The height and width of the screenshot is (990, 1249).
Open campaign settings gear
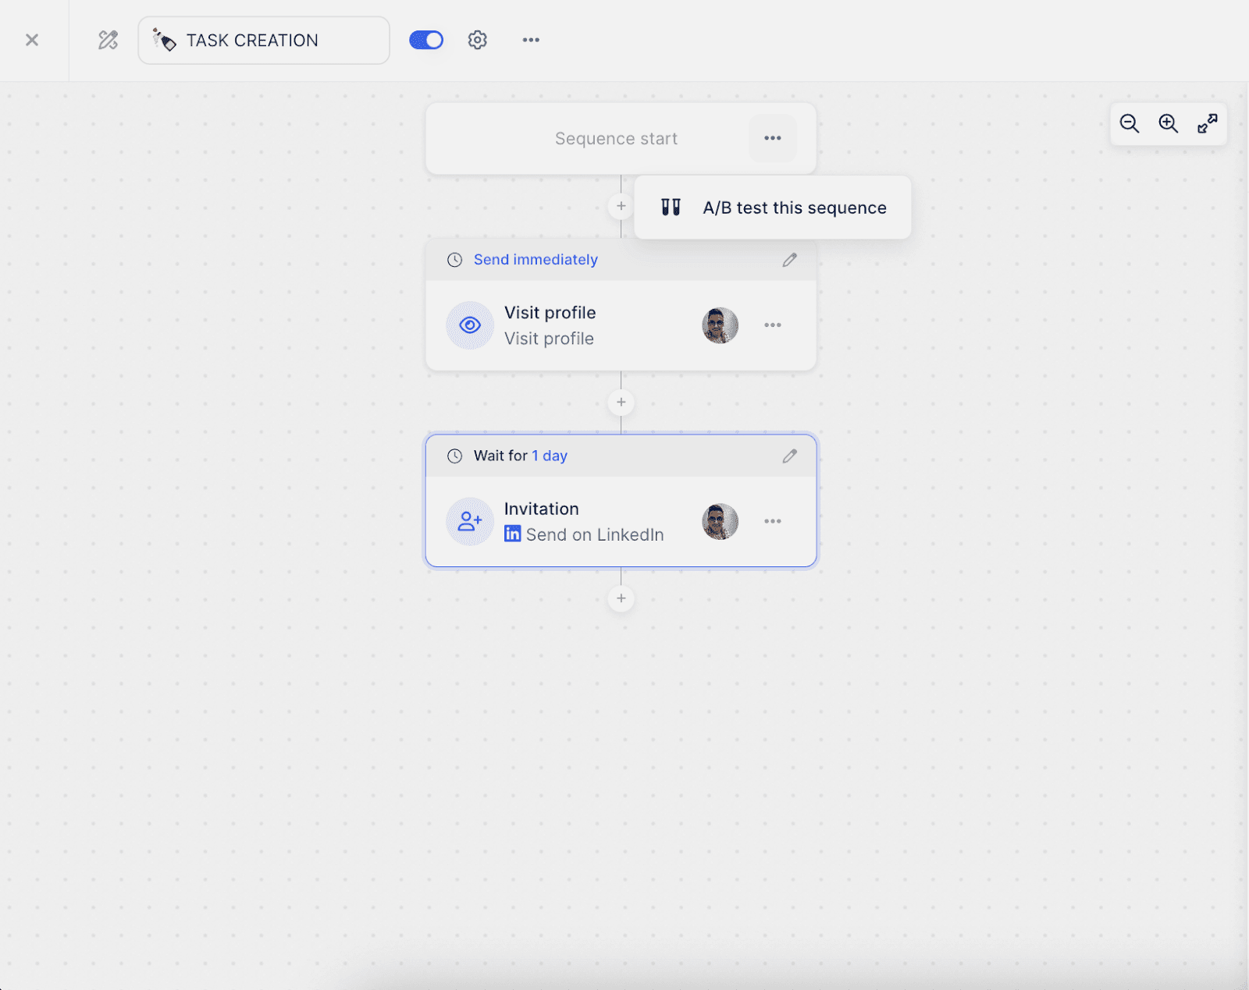477,40
